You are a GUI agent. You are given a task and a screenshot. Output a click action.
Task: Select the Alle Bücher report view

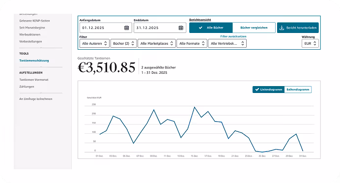[211, 28]
